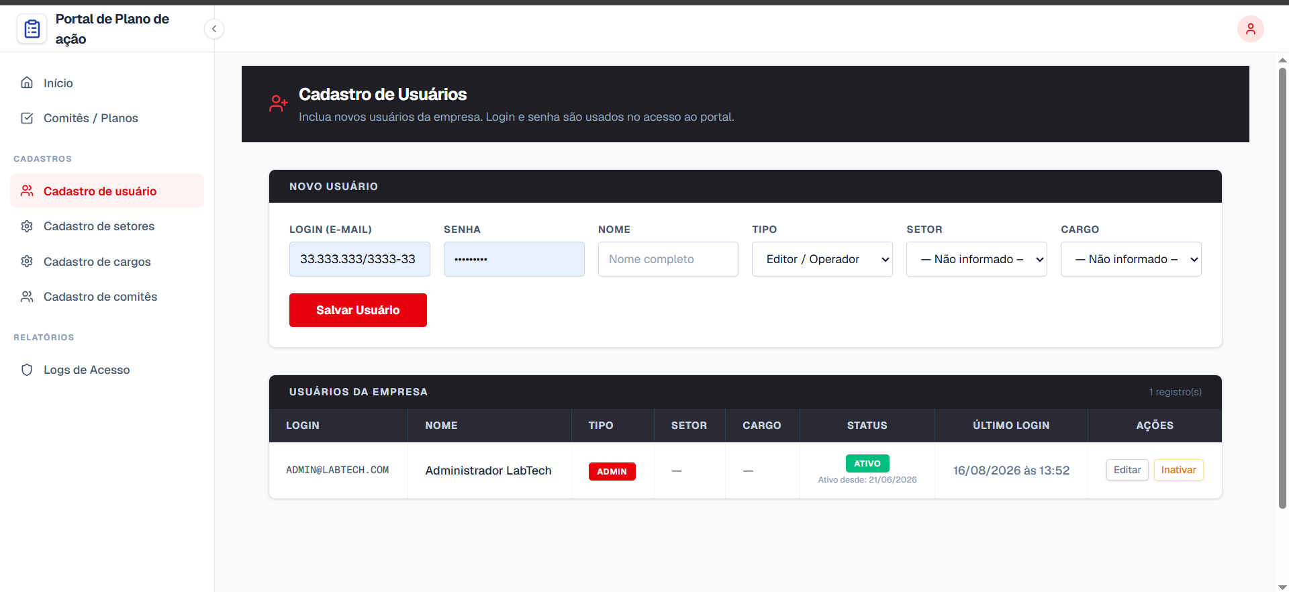Click the users icon beside Cadastro de usuário
The width and height of the screenshot is (1289, 592).
tap(27, 191)
